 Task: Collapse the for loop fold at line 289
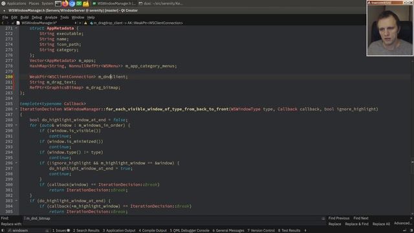16,125
